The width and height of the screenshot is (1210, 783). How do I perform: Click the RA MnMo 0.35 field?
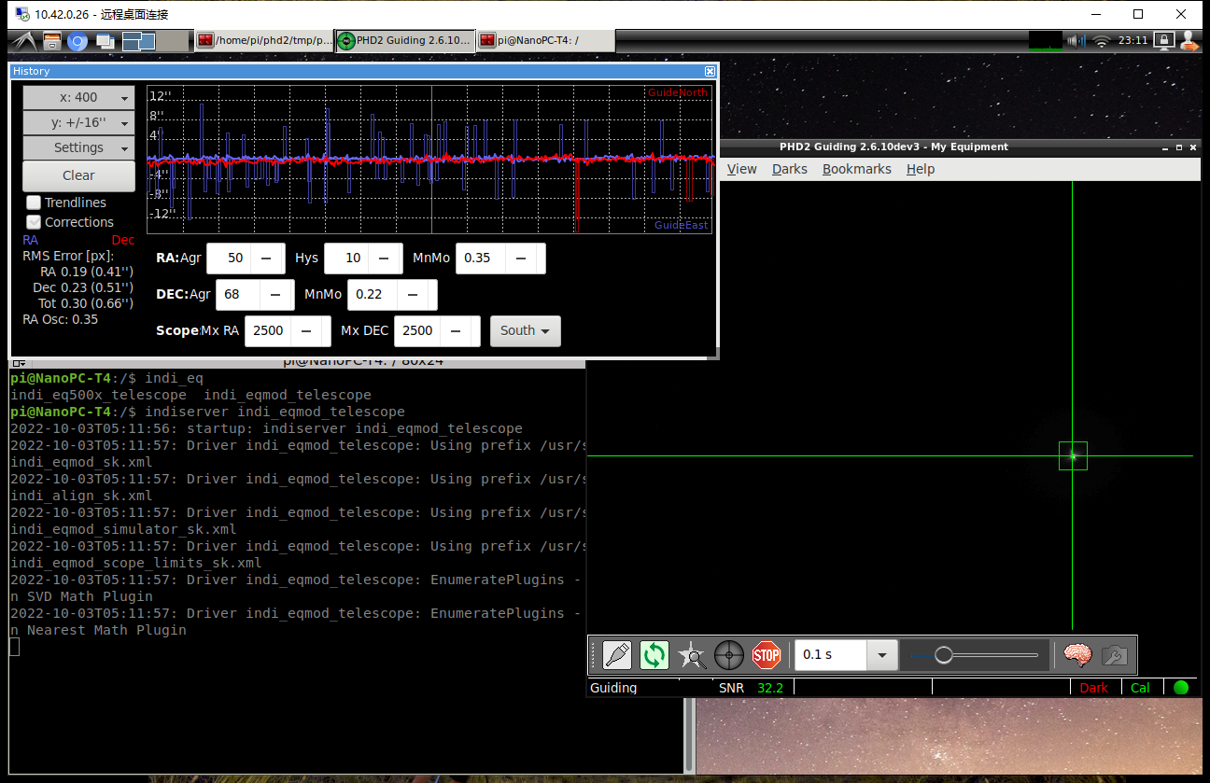tap(480, 258)
